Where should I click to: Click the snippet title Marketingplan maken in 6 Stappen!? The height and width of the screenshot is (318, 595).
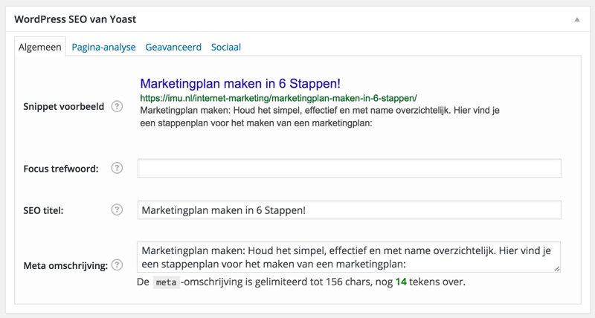click(240, 83)
